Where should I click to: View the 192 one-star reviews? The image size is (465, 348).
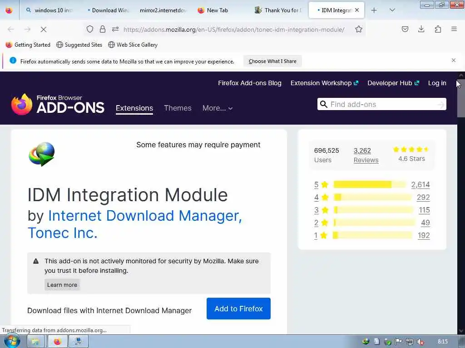(424, 236)
